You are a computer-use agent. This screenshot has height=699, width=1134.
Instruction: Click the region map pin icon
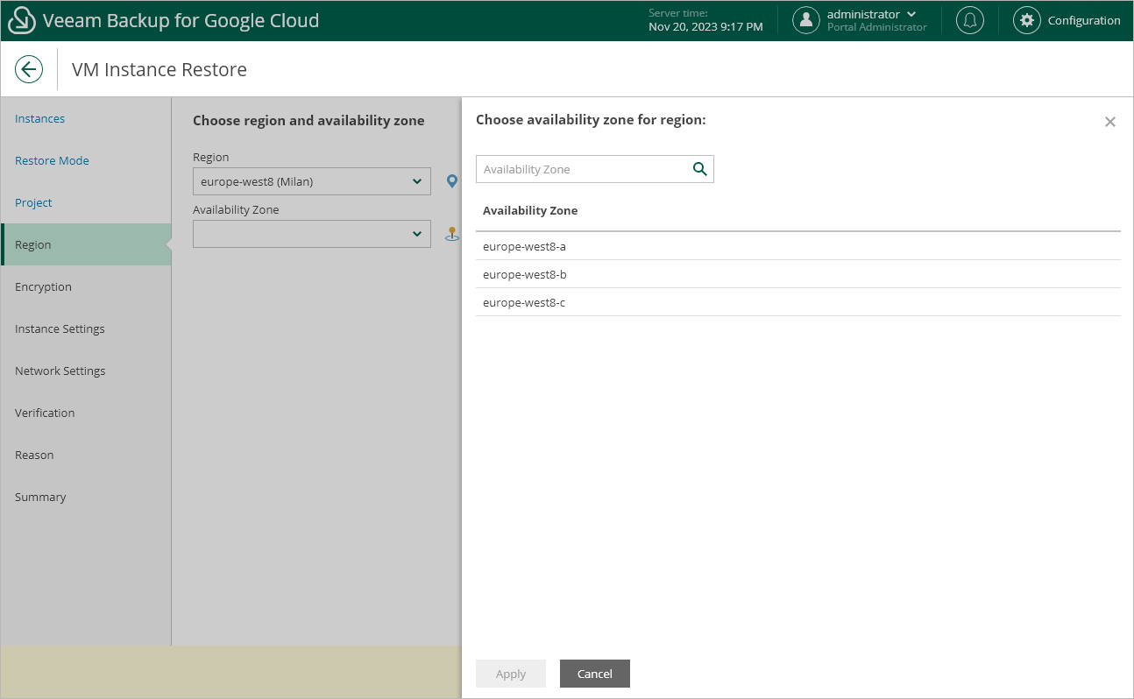452,181
